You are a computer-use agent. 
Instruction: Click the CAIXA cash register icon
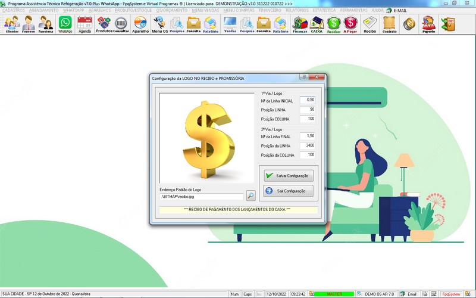(x=317, y=24)
